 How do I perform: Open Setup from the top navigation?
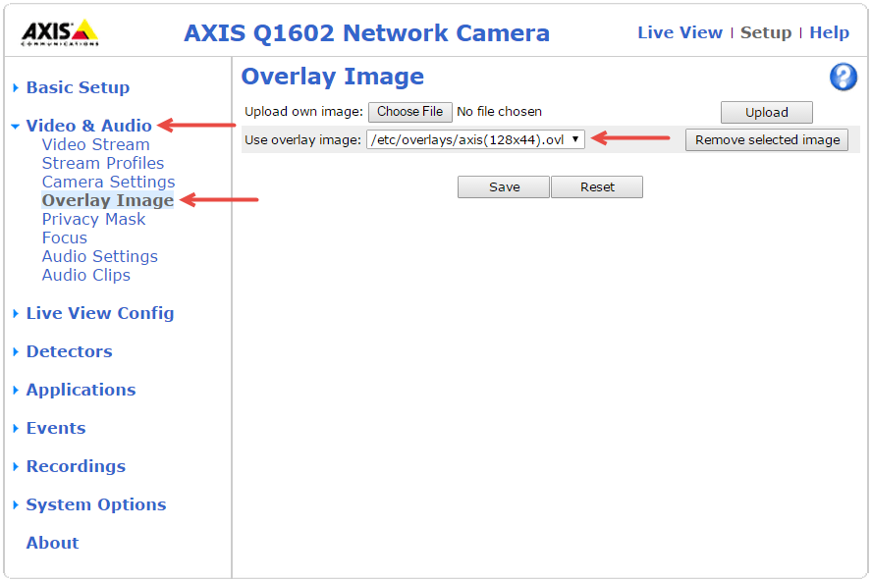click(x=766, y=32)
